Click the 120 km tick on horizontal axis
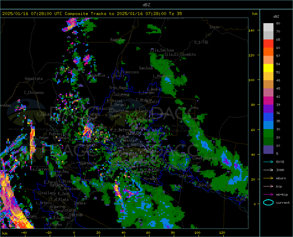293x237 pixels. [222, 232]
